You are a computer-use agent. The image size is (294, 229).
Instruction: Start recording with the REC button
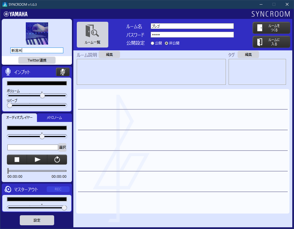coord(58,189)
